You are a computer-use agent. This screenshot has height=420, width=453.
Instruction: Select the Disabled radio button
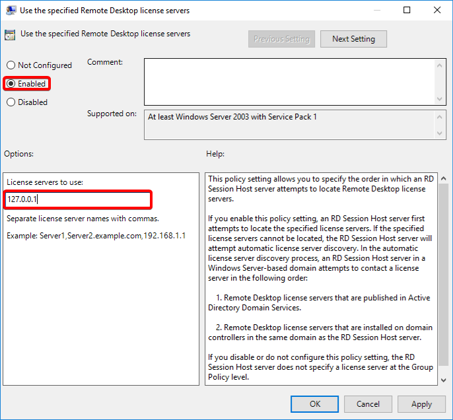tap(11, 102)
